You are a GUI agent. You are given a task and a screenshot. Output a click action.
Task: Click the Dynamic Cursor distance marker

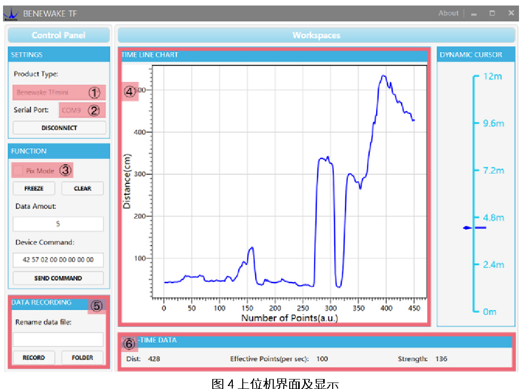[475, 228]
